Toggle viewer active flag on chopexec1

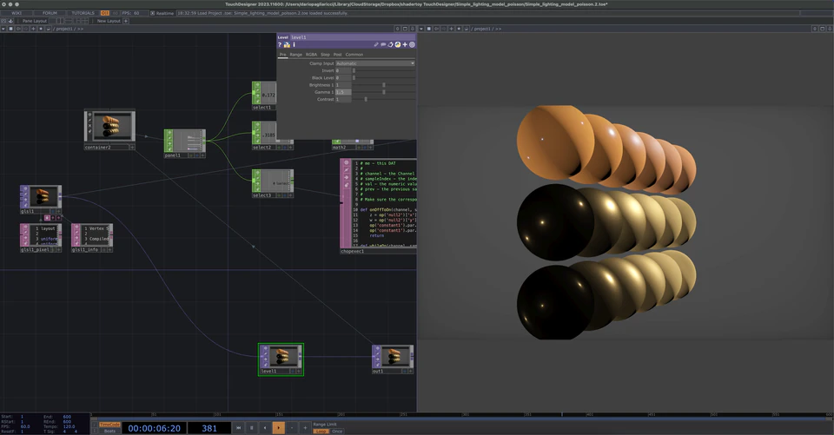[347, 162]
